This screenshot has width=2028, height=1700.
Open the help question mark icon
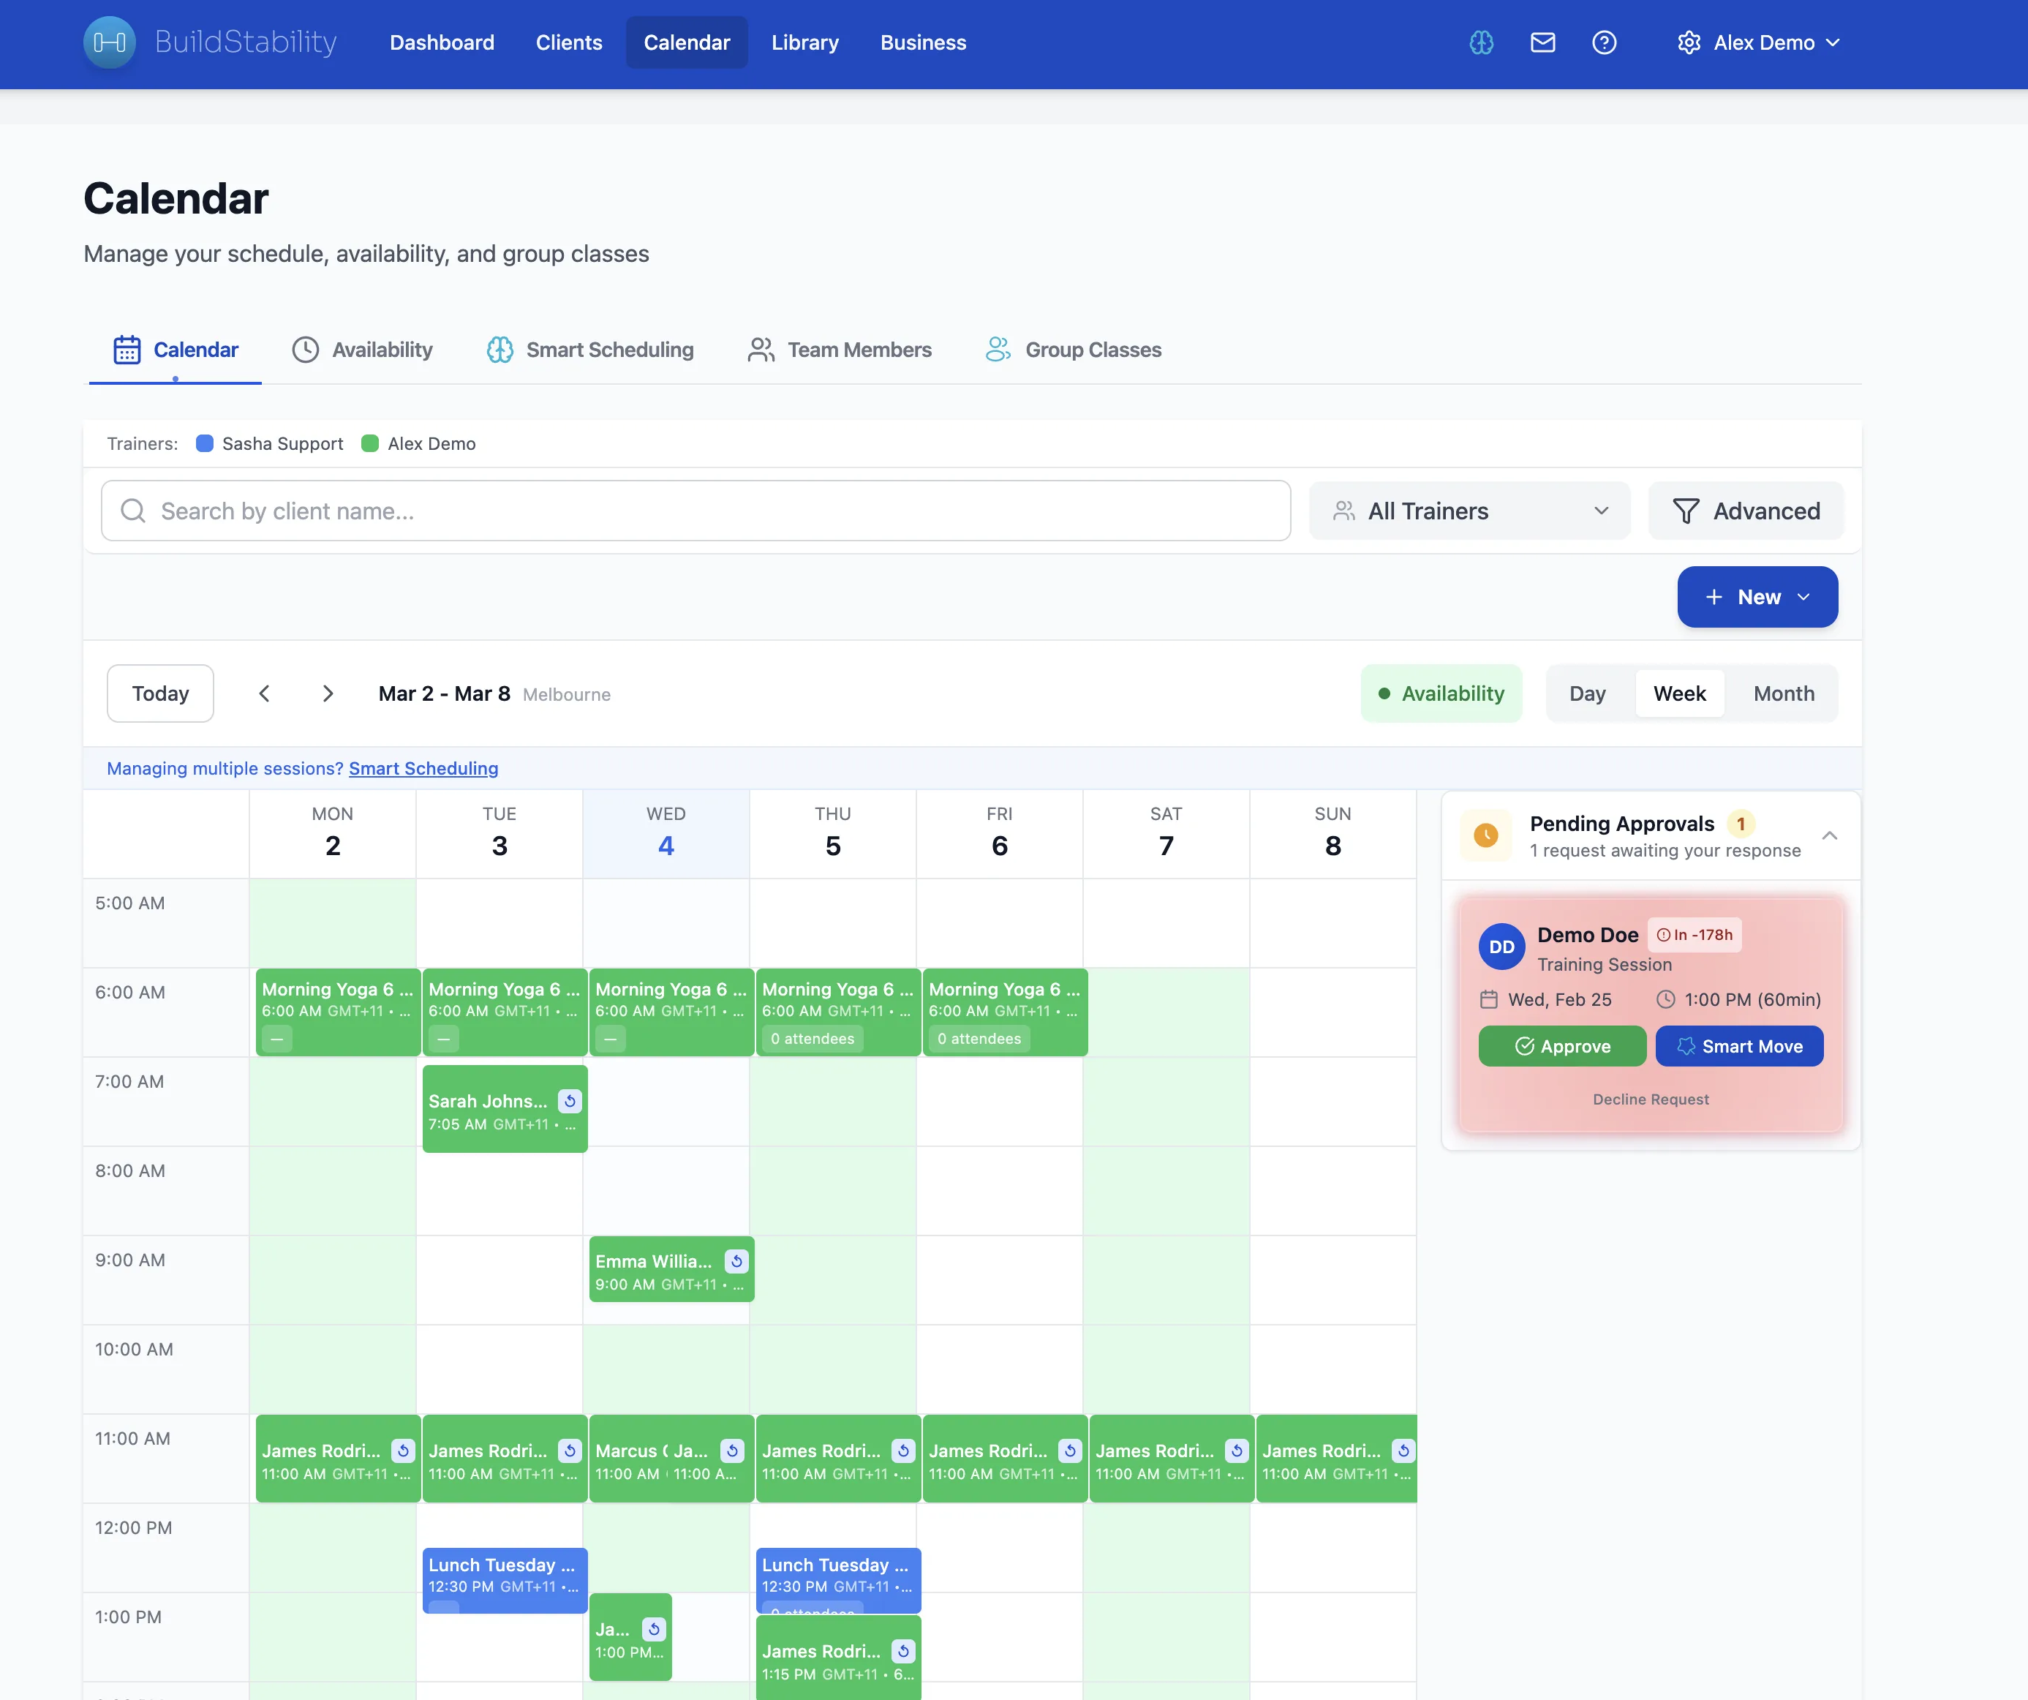(1604, 42)
